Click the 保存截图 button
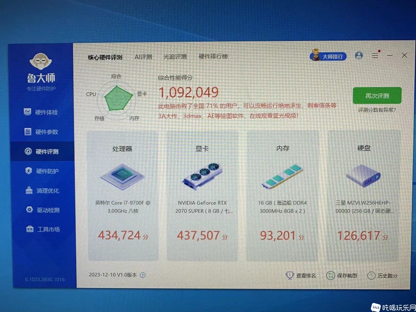 pyautogui.click(x=342, y=276)
